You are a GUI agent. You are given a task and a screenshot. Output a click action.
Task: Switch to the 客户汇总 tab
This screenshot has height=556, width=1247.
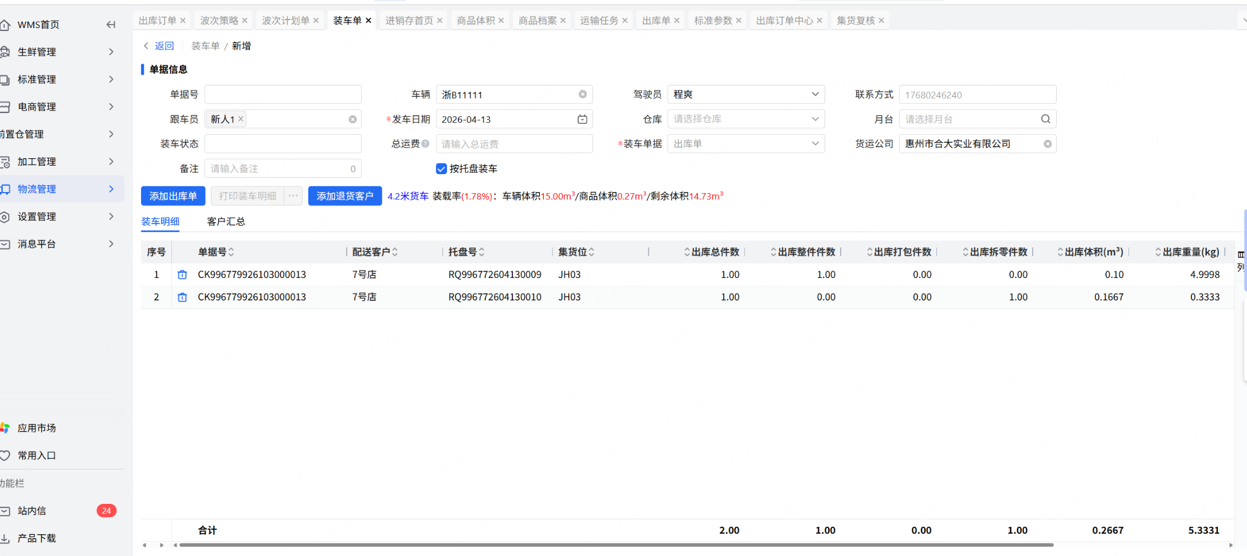(x=226, y=221)
